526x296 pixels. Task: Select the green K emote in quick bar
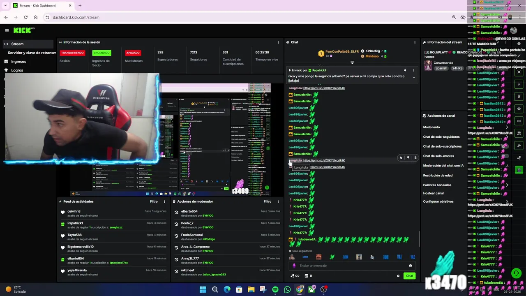[x=332, y=257]
